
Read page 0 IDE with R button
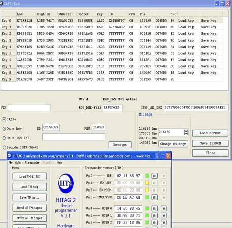tap(154, 176)
